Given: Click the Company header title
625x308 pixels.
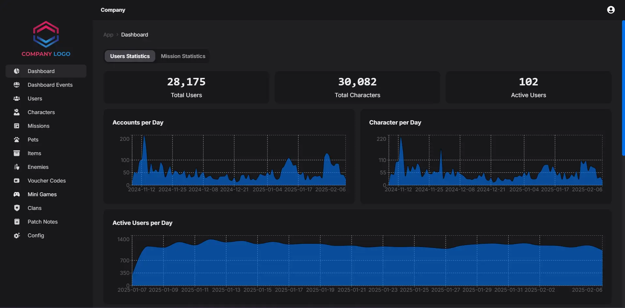Looking at the screenshot, I should 113,10.
